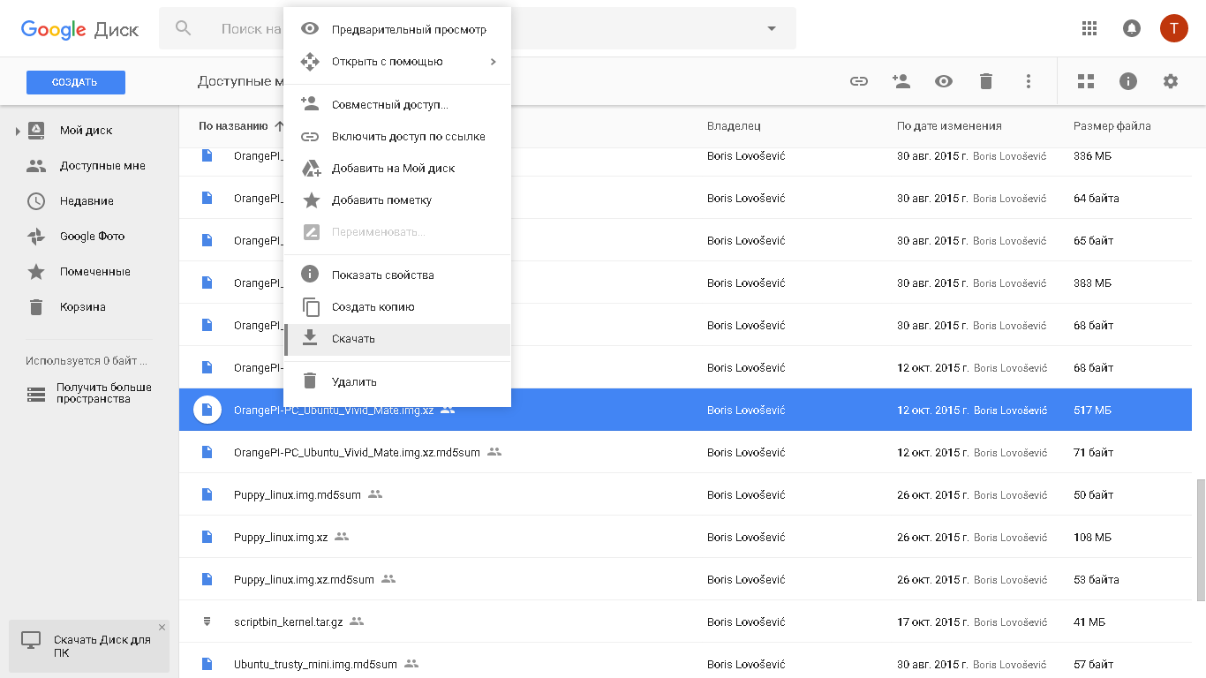Click the preview eye toolbar icon
The image size is (1206, 678).
point(944,81)
